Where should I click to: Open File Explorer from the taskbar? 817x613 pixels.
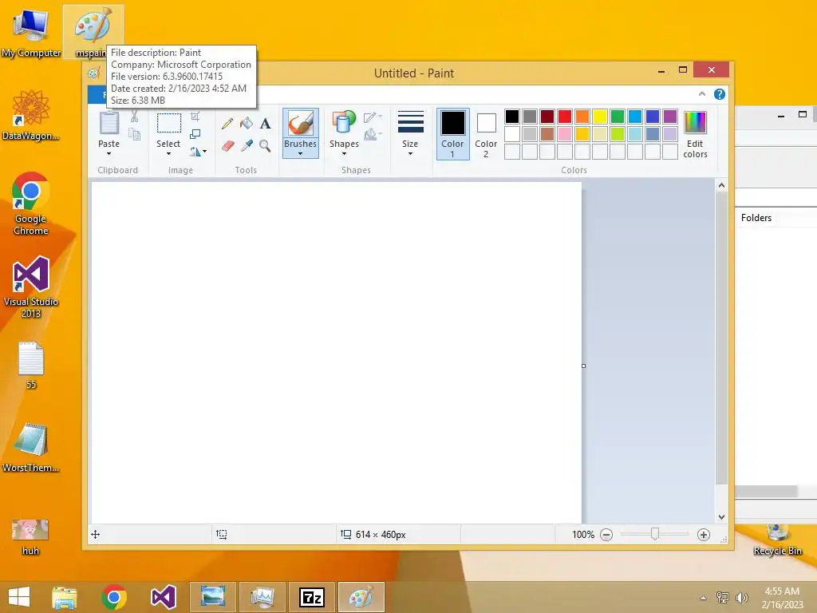click(64, 597)
